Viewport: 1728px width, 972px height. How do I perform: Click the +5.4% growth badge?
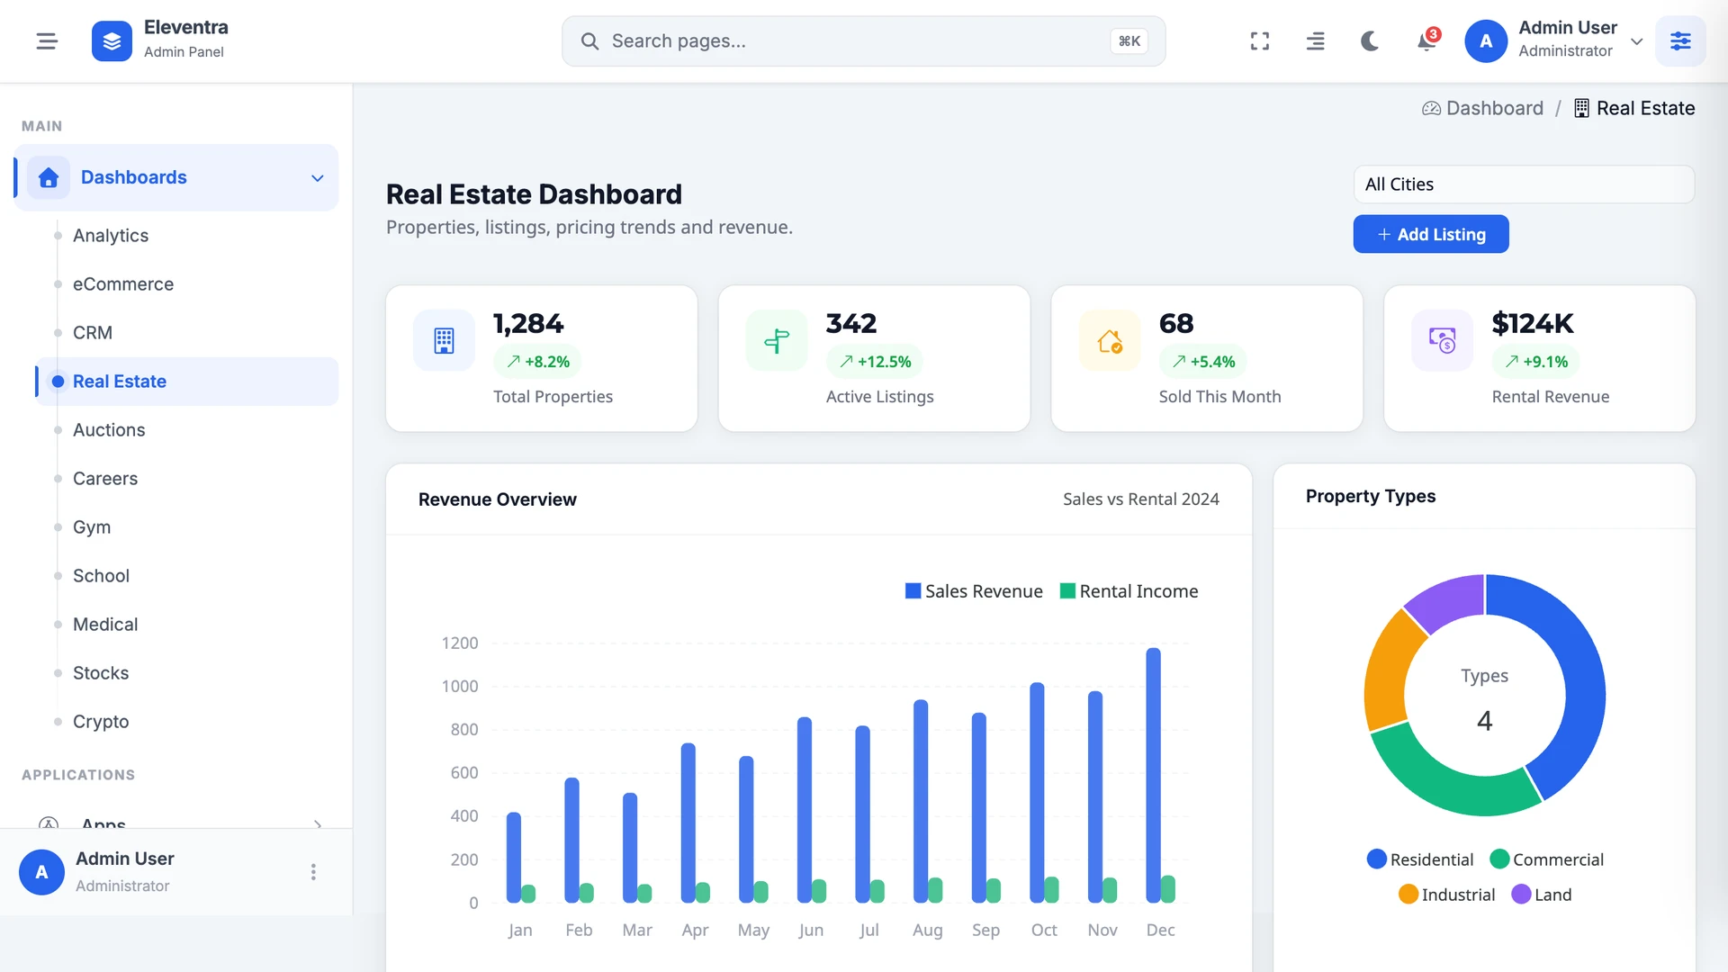pyautogui.click(x=1203, y=362)
